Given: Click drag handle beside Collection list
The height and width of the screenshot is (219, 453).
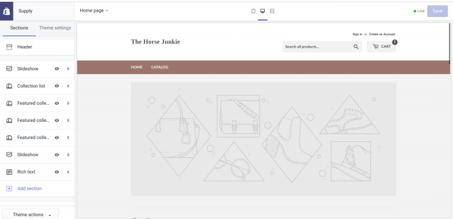Looking at the screenshot, I should (68, 86).
